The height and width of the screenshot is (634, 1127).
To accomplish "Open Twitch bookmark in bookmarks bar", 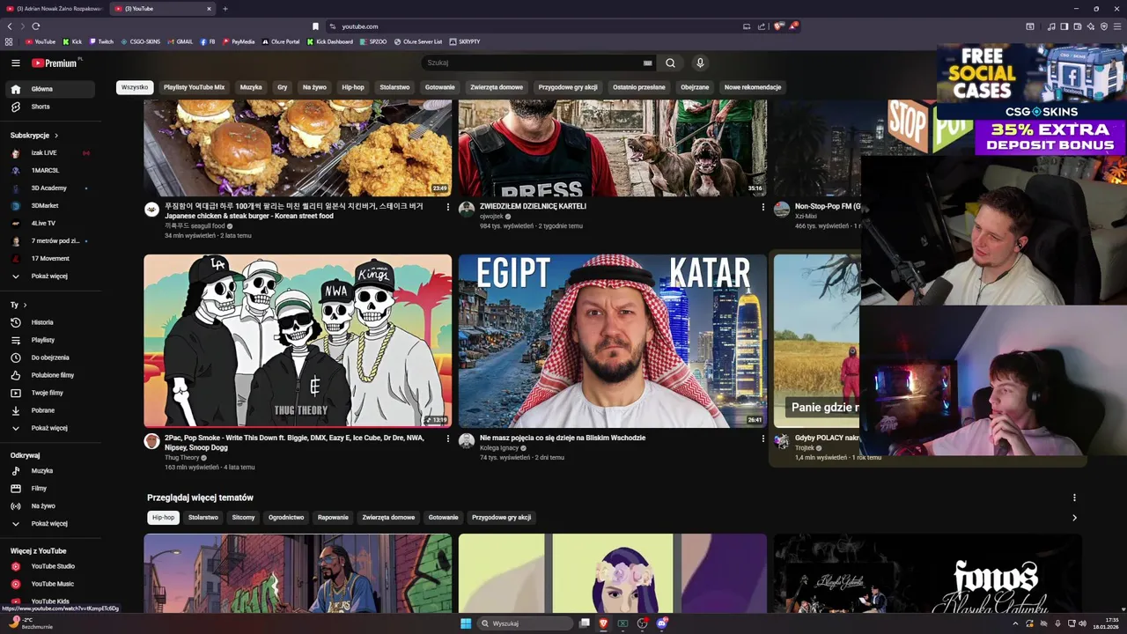I will pos(101,41).
